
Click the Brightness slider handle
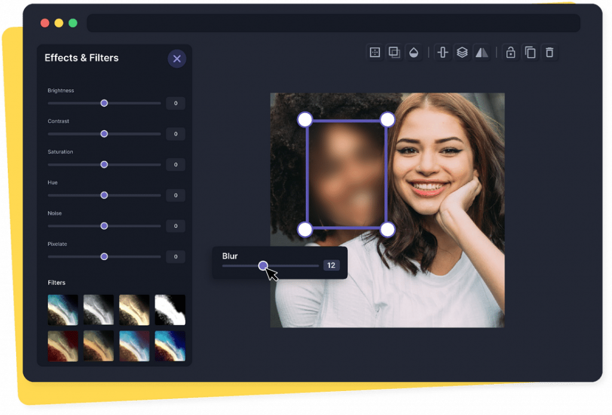tap(104, 103)
